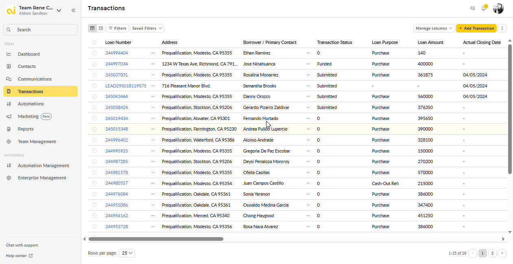The image size is (513, 264).
Task: Select the row checkbox for loan 244997034
Action: click(x=94, y=64)
